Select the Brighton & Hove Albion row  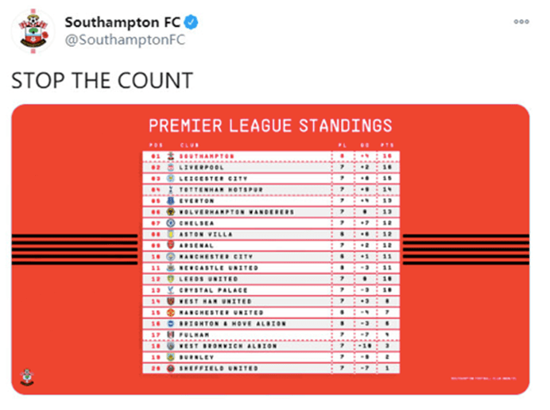click(271, 323)
